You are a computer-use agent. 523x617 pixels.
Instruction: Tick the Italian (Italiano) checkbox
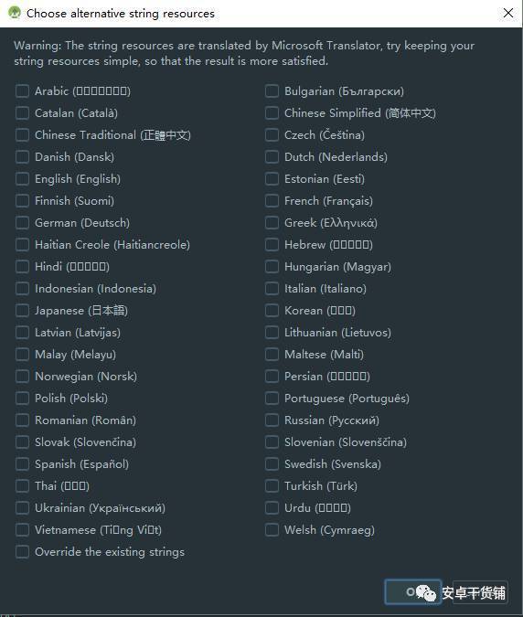click(x=272, y=289)
